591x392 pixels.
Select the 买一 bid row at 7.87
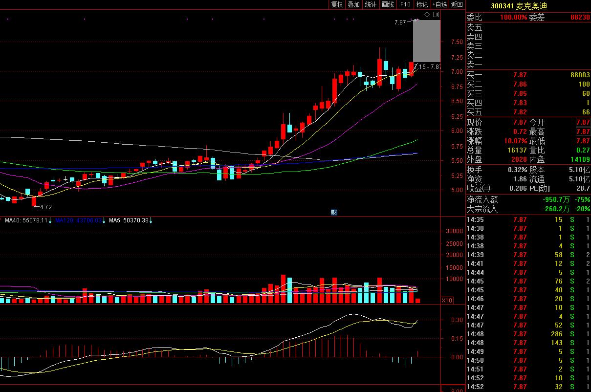point(528,75)
